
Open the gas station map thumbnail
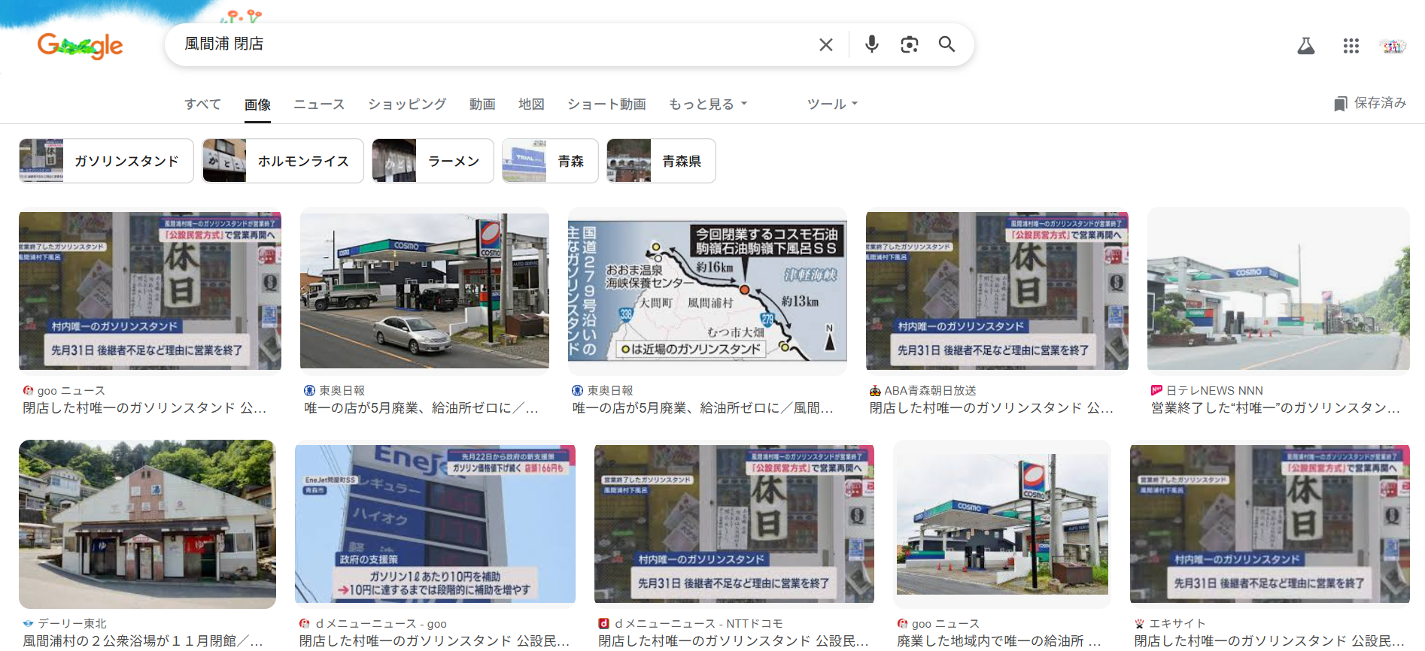[x=707, y=291]
